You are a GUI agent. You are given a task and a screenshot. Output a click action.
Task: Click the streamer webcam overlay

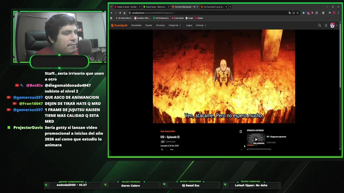pyautogui.click(x=60, y=37)
